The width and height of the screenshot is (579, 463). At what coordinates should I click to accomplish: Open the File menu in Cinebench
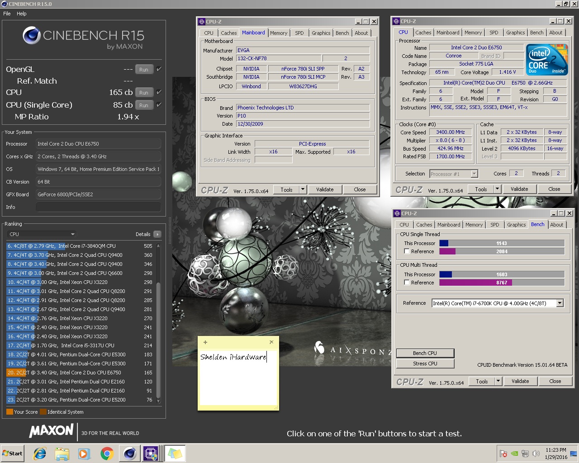coord(7,14)
